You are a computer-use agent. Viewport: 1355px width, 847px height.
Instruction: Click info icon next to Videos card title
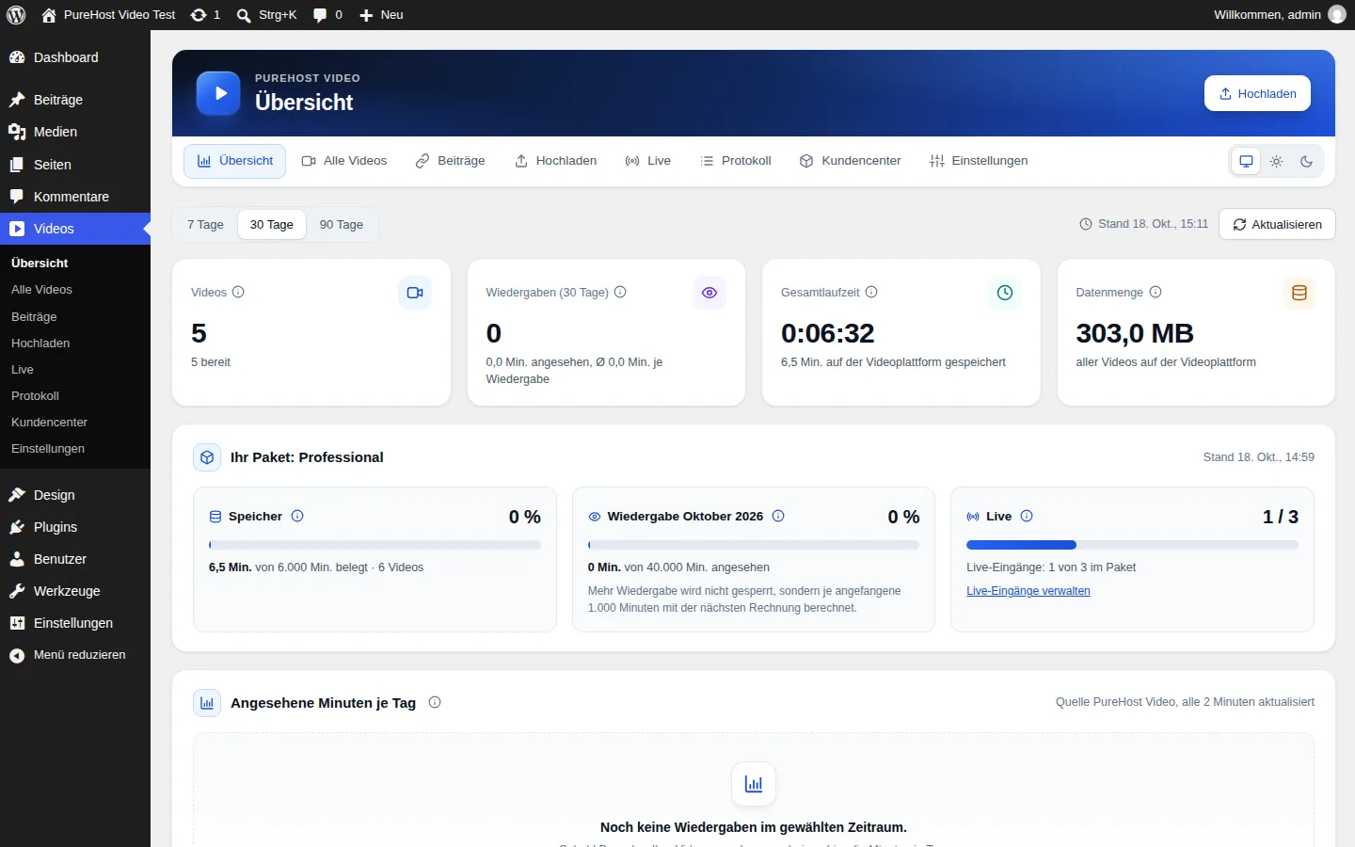(x=238, y=292)
